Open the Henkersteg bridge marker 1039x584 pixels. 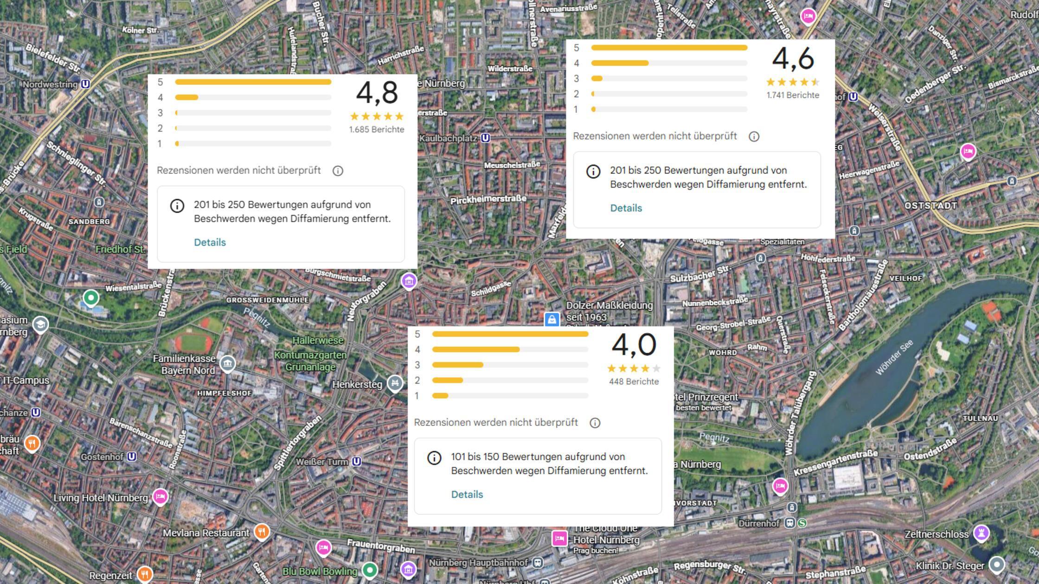pyautogui.click(x=395, y=384)
